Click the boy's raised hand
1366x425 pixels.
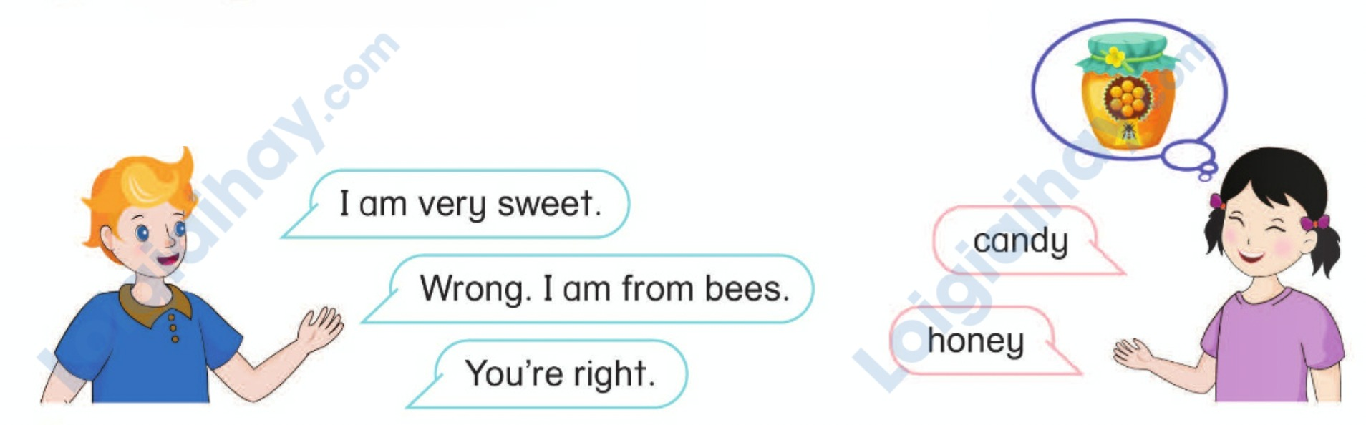pyautogui.click(x=320, y=329)
